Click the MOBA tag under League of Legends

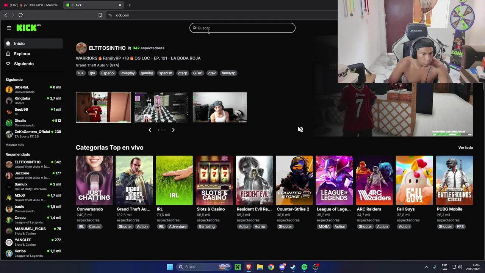tap(324, 227)
